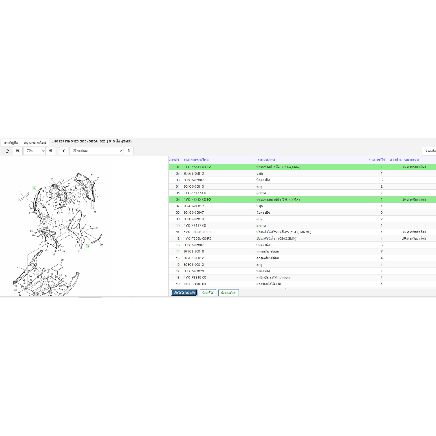Screen dimensions: 436x436
Task: Click the refresh diagram icon
Action: click(x=7, y=151)
